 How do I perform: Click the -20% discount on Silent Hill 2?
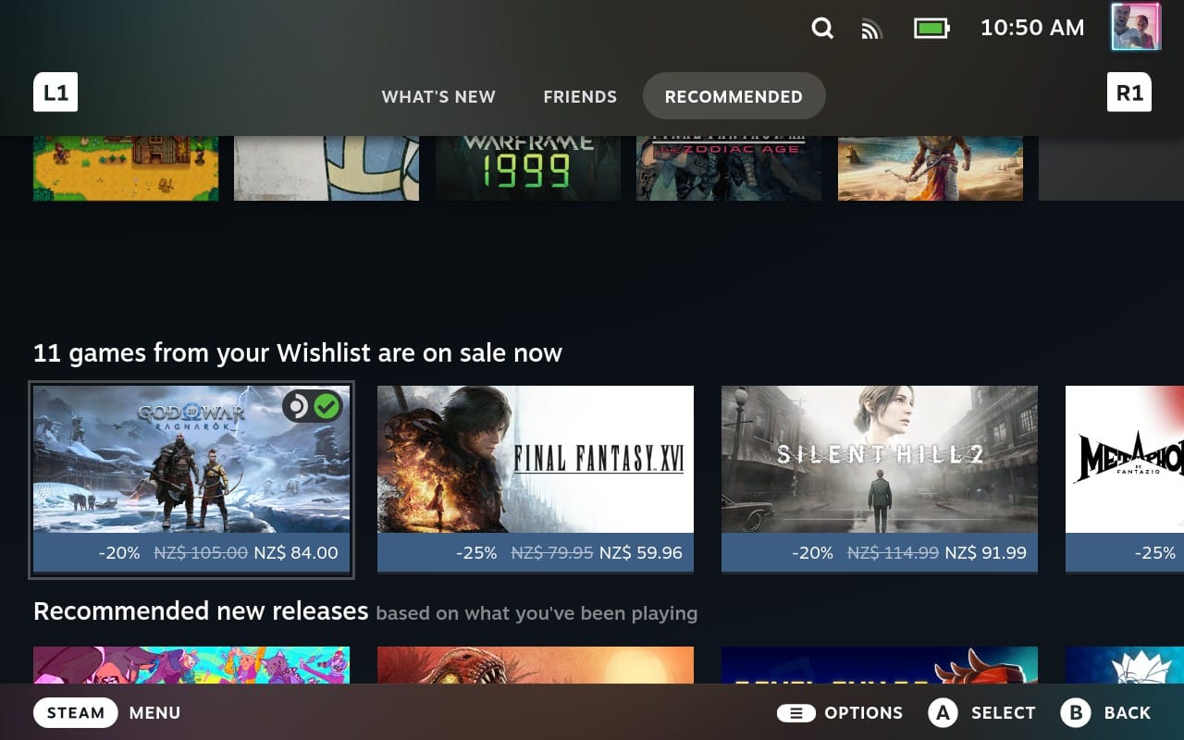pyautogui.click(x=812, y=553)
